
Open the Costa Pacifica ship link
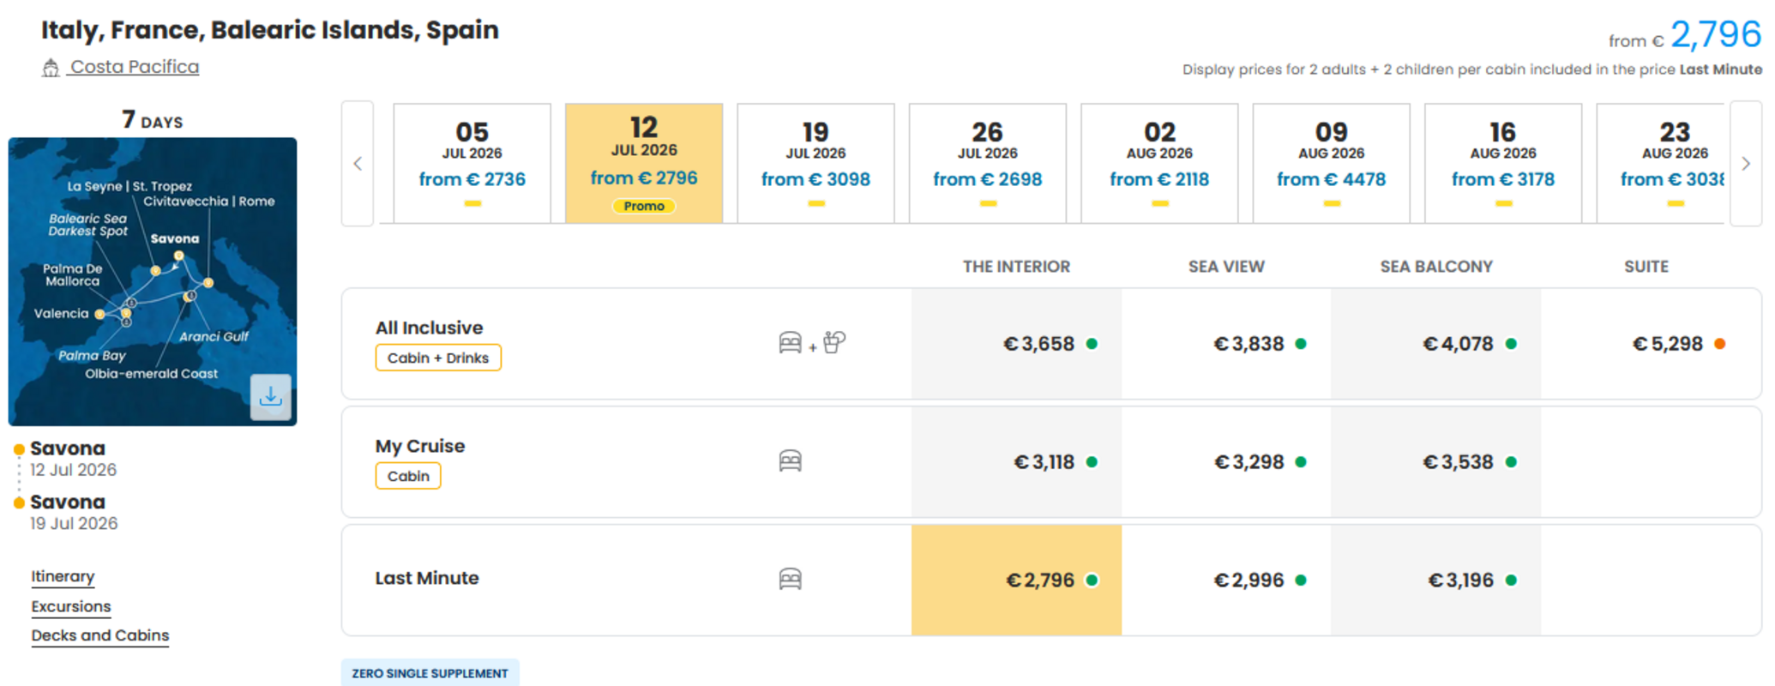click(134, 67)
